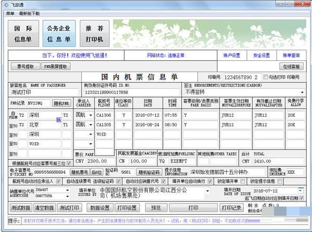Screen dimensions: 312x232
Task: Open 最新版下载 menu item
Action: coord(29,12)
